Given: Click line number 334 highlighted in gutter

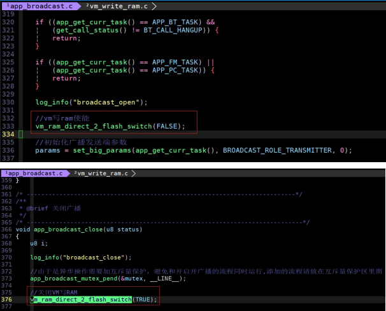Looking at the screenshot, I should [x=8, y=134].
